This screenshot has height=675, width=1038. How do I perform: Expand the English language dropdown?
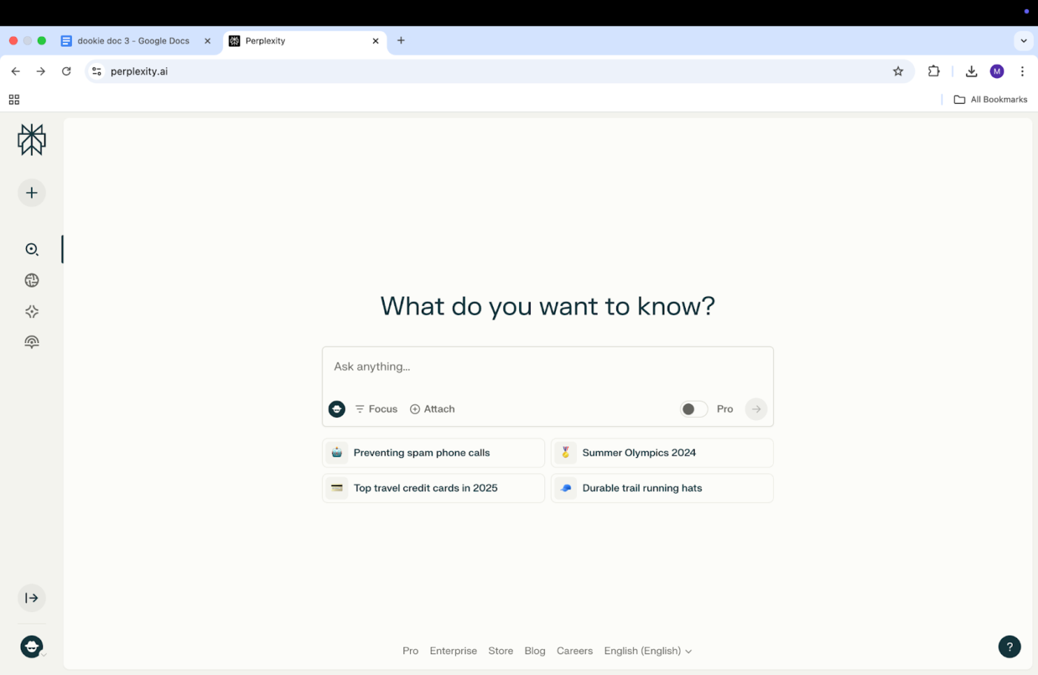(x=648, y=651)
